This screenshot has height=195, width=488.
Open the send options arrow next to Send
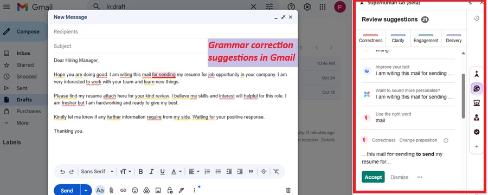click(x=86, y=190)
